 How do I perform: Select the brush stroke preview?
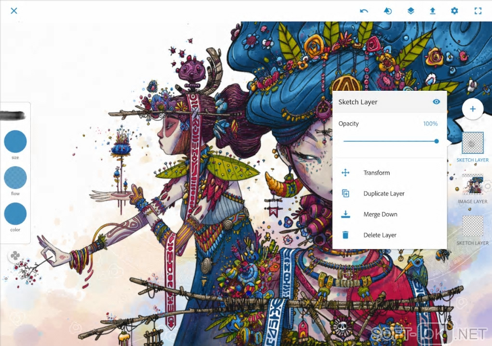pos(13,115)
